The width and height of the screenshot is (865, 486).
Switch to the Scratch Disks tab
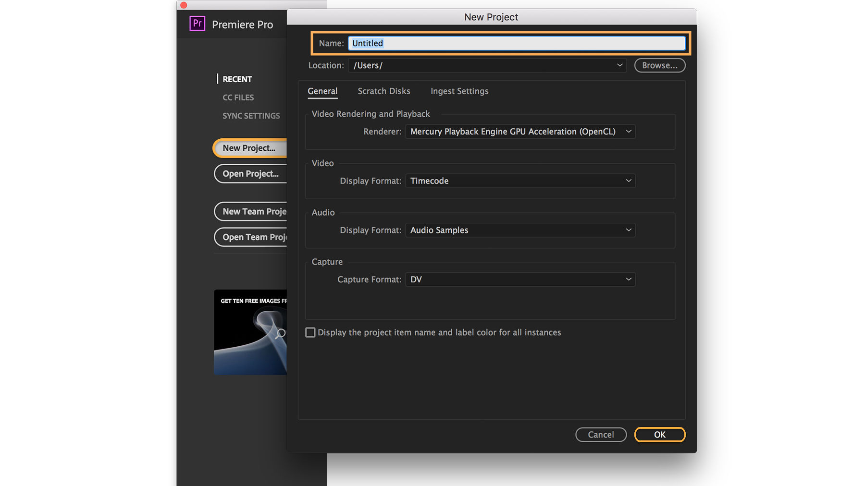pyautogui.click(x=383, y=91)
